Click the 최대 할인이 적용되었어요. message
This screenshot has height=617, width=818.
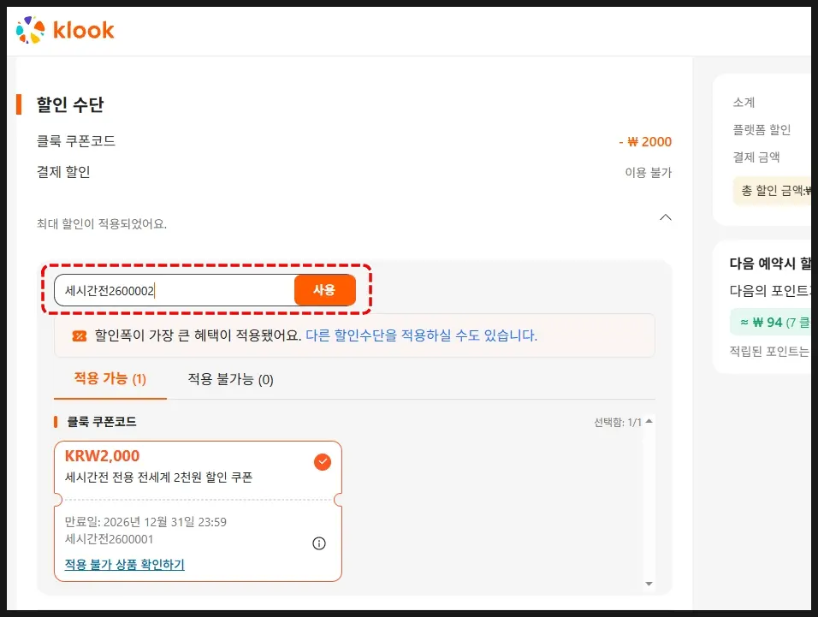tap(102, 223)
